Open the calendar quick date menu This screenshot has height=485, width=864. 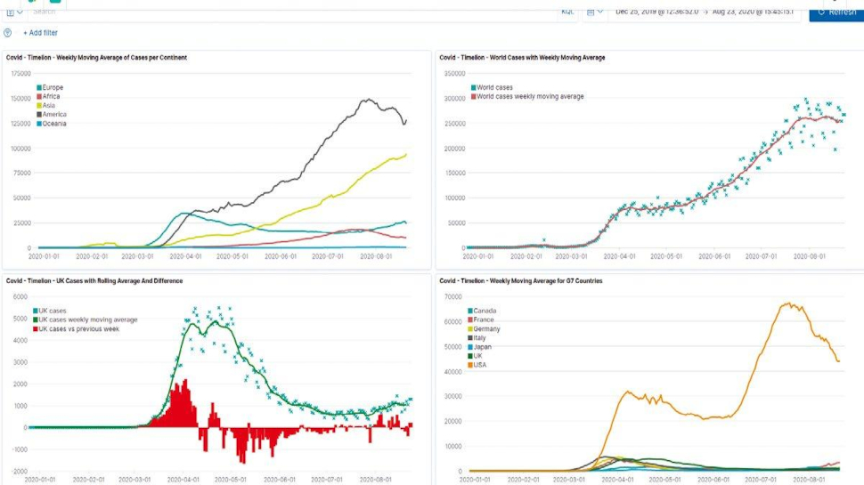(594, 12)
